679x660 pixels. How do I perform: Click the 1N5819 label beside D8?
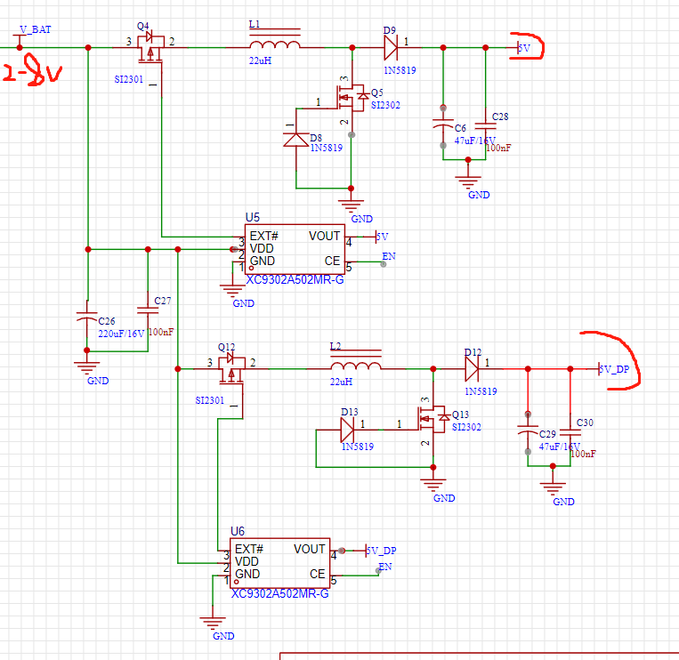pos(326,148)
